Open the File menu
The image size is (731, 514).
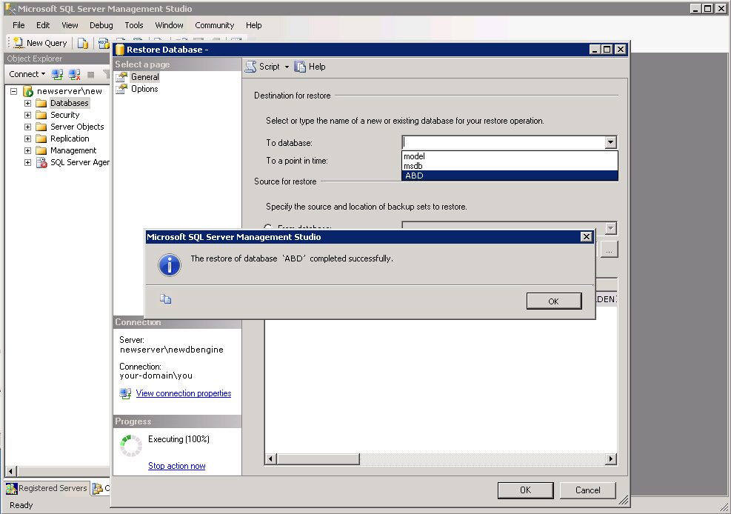click(19, 25)
